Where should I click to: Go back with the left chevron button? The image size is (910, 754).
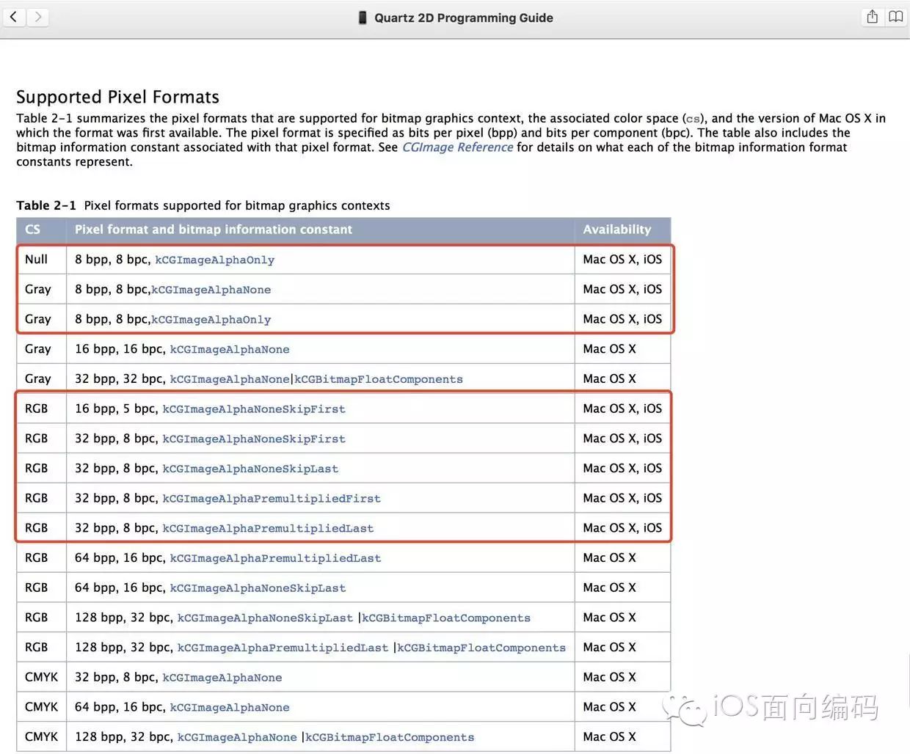point(15,17)
